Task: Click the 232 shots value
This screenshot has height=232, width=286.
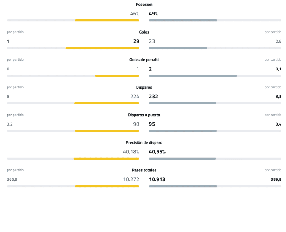Action: pyautogui.click(x=153, y=96)
